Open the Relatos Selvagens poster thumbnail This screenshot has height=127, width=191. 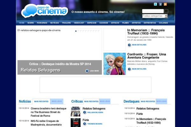pyautogui.click(x=76, y=111)
